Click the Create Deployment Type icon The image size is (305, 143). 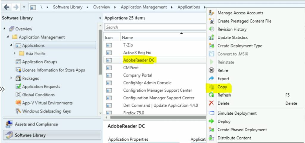pos(211,46)
